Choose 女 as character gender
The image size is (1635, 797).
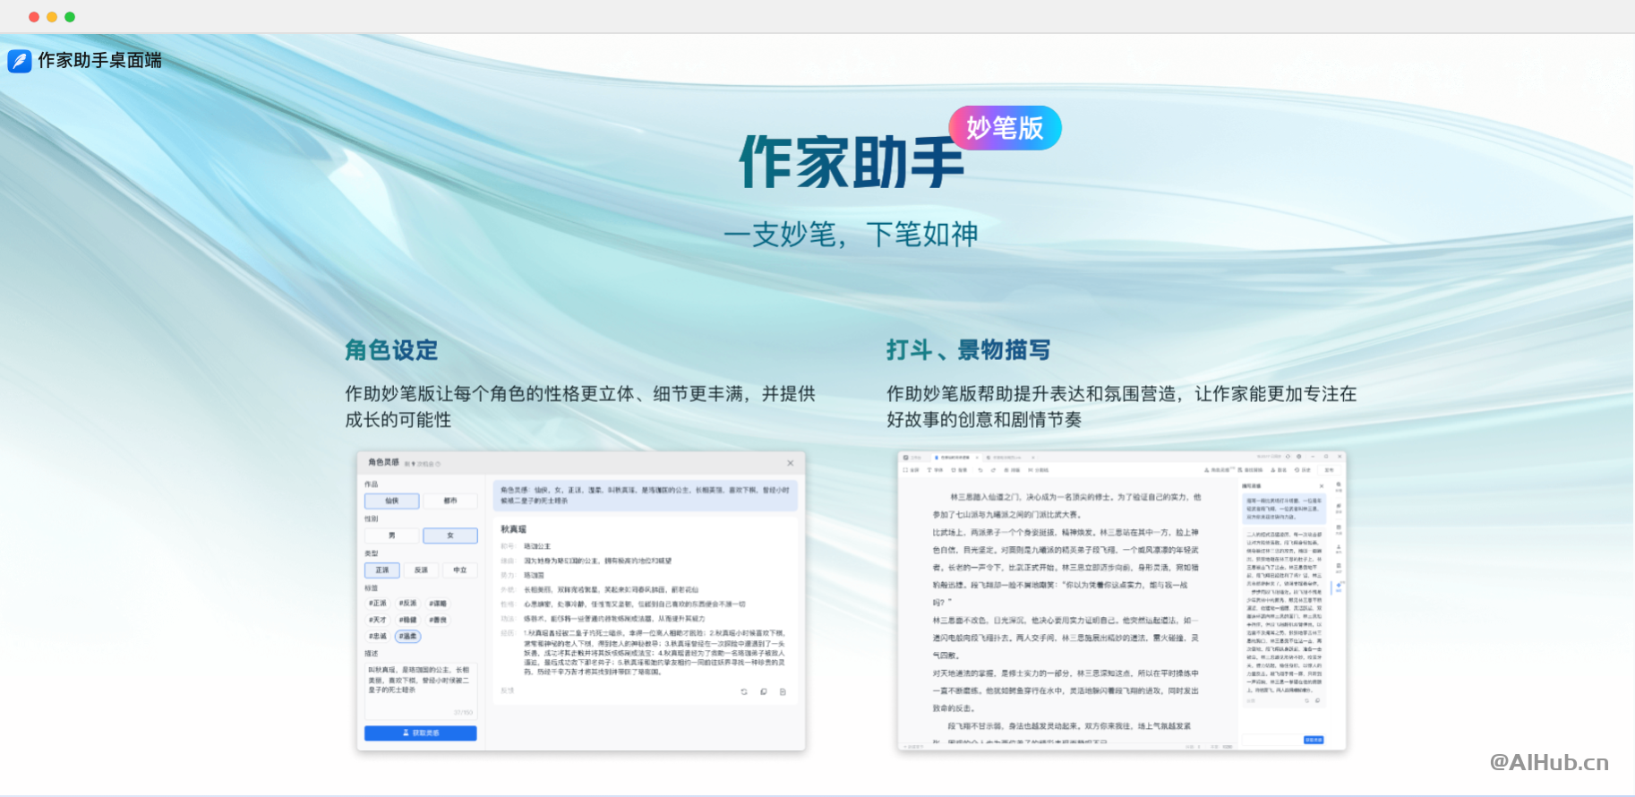click(450, 536)
